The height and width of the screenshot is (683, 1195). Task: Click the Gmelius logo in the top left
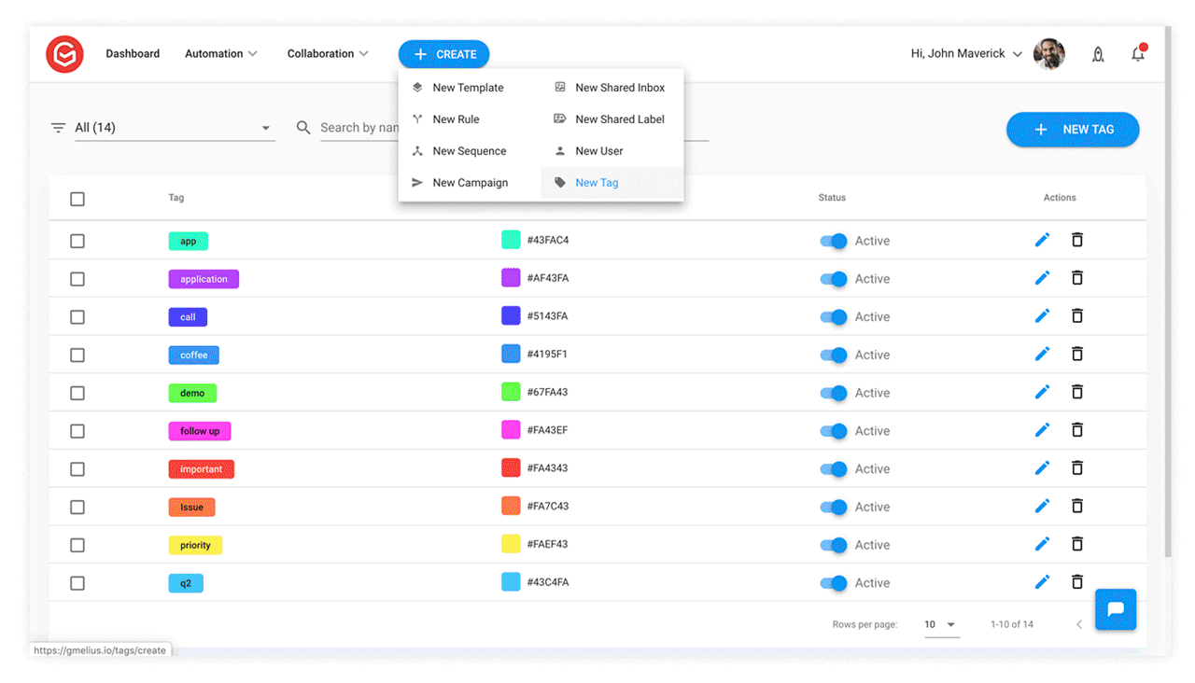pyautogui.click(x=64, y=54)
